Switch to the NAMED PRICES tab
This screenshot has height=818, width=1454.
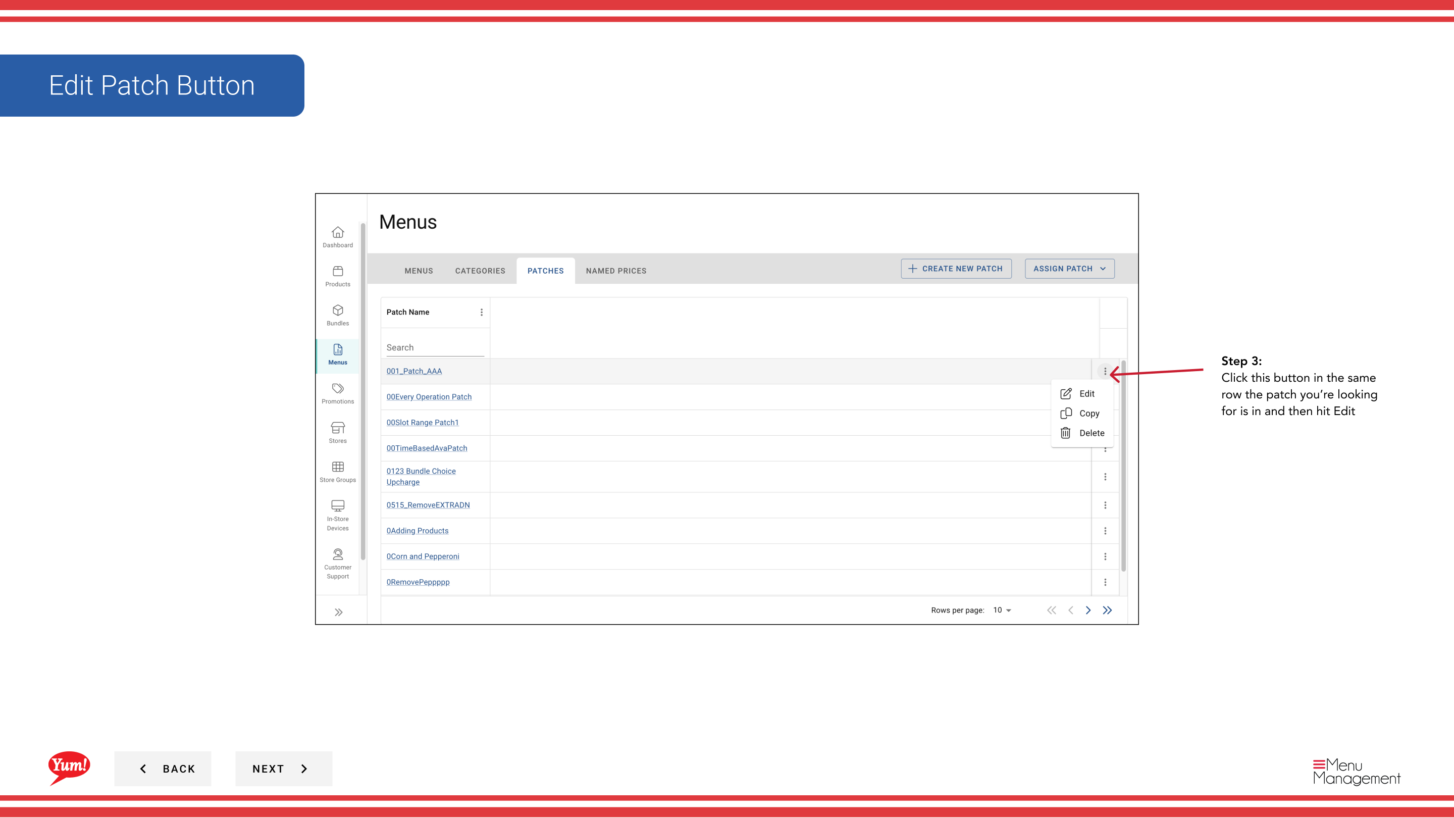pos(616,271)
